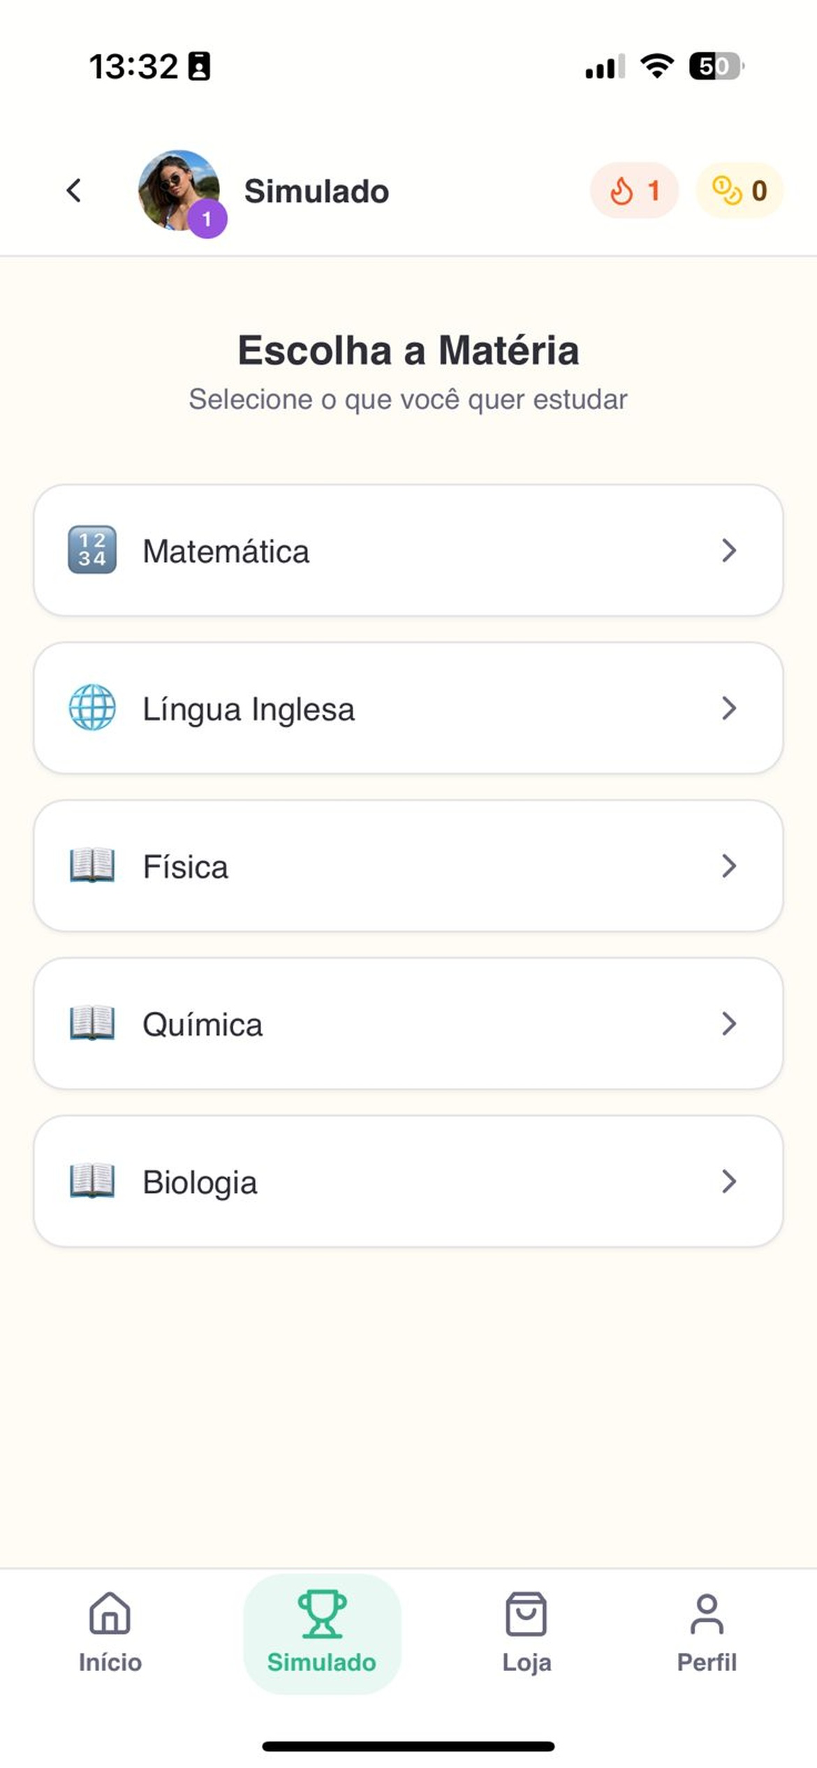
Task: Click the book icon beside Física
Action: 92,866
